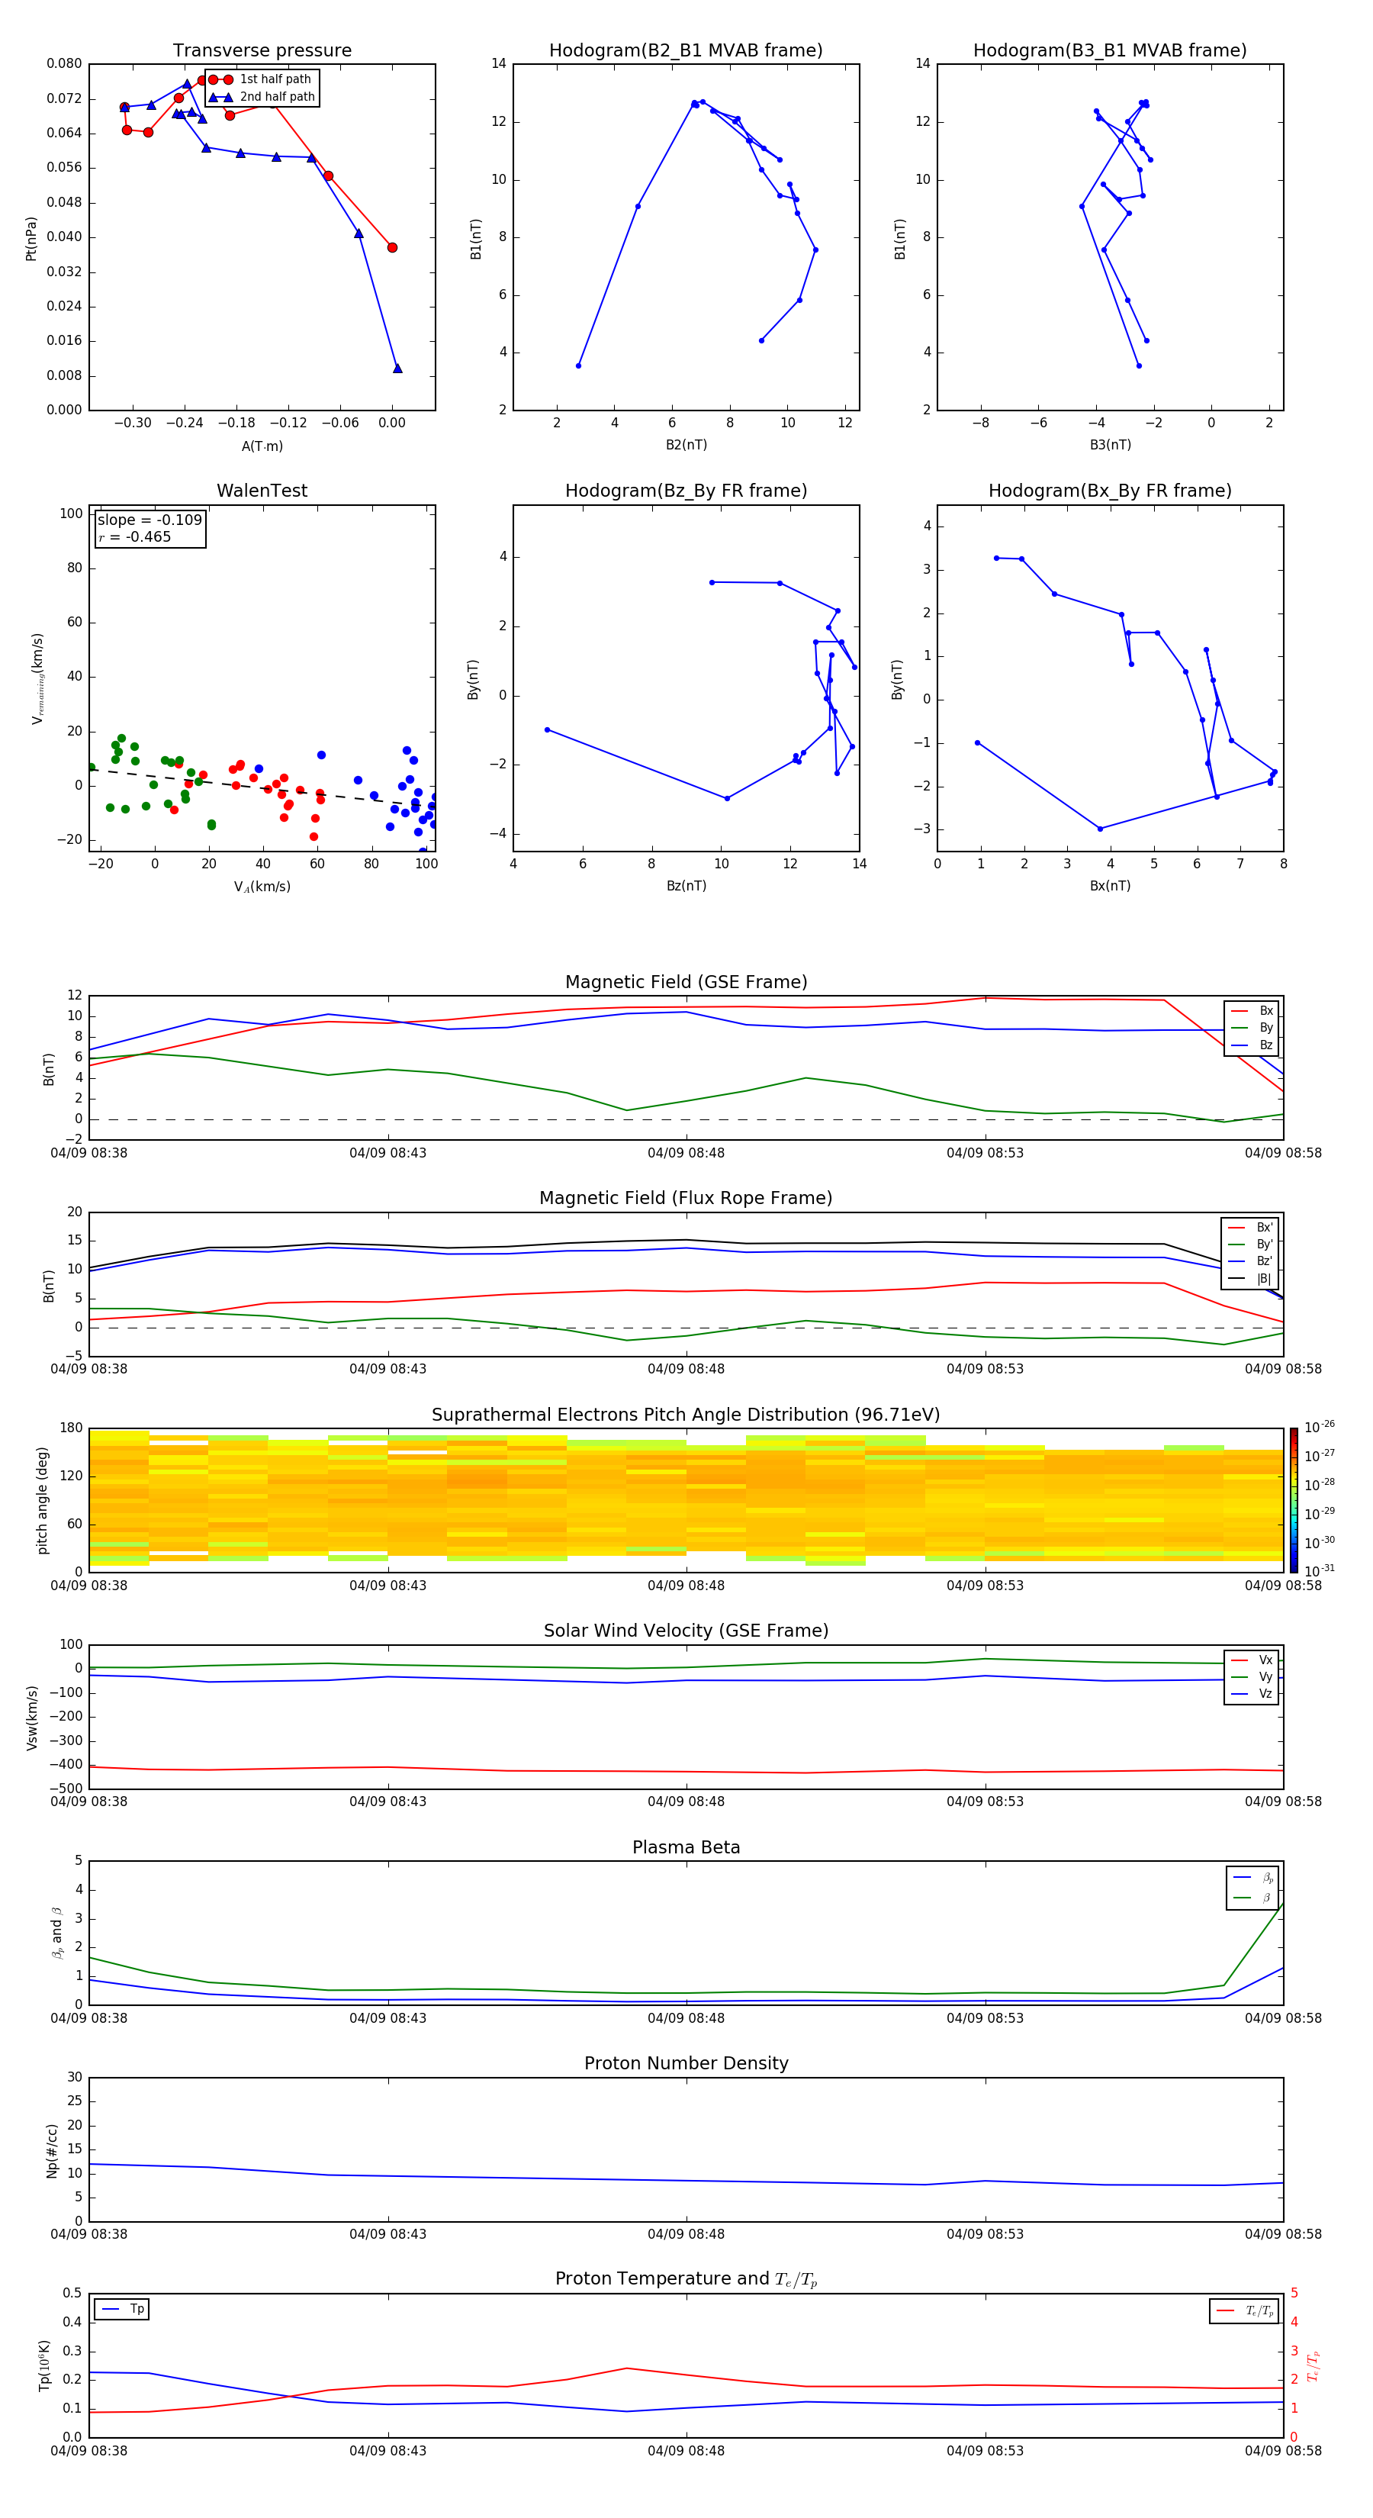Image resolution: width=1373 pixels, height=2518 pixels.
Task: Click the 'pitch angle (deg)' axis label
Action: [x=42, y=1500]
